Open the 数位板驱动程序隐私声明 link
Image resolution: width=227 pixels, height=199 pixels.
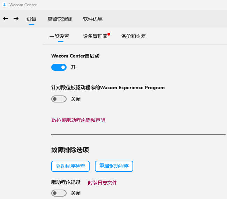[78, 120]
